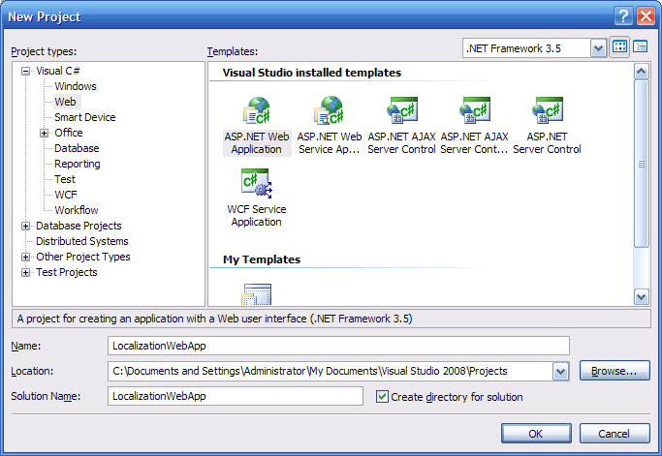
Task: Pick the ASP.NET AJAX Server Control template
Action: 401,126
